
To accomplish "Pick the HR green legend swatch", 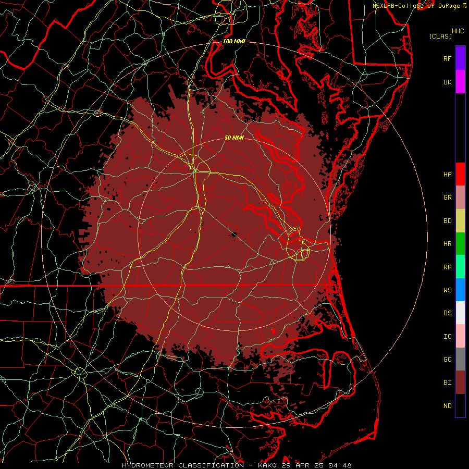I will (x=460, y=244).
